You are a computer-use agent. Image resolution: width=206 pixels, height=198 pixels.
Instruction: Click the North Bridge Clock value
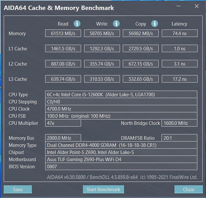[179, 123]
